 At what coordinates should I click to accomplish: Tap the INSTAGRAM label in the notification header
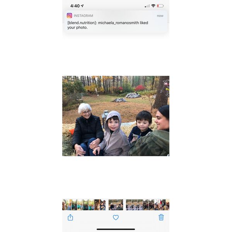(x=83, y=16)
